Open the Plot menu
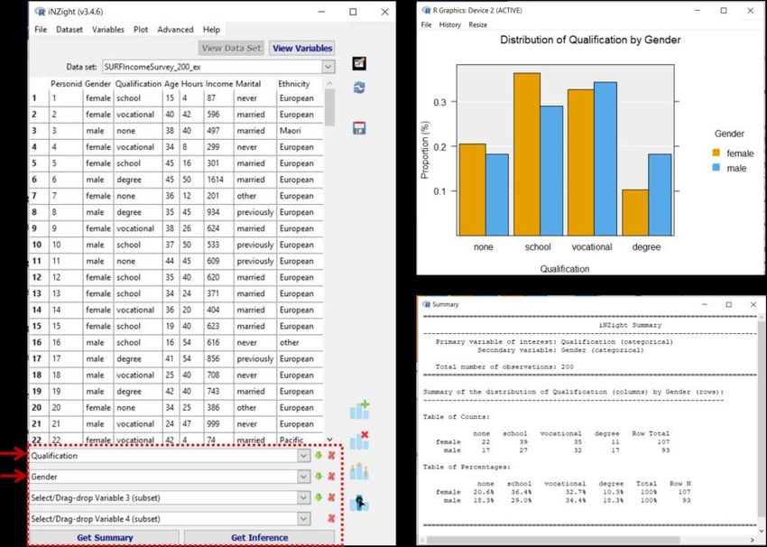 [x=141, y=30]
